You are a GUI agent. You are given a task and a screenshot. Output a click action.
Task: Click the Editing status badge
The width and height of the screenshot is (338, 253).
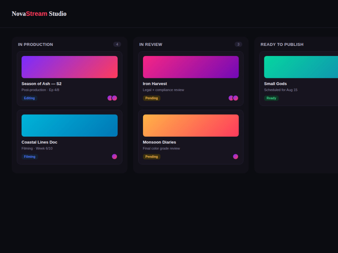(x=29, y=98)
